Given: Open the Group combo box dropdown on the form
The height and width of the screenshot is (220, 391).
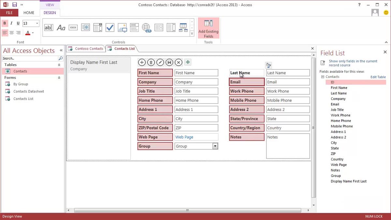Looking at the screenshot, I should click(215, 146).
